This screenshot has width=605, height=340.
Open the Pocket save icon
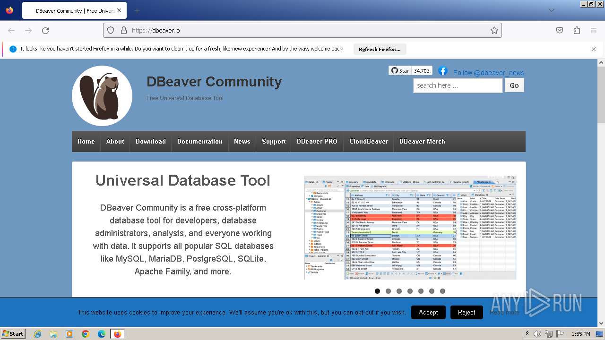click(x=560, y=30)
